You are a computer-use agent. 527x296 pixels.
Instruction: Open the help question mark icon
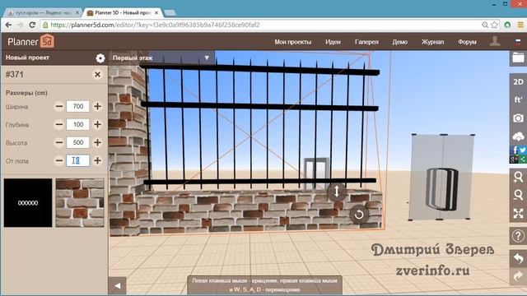coord(518,236)
